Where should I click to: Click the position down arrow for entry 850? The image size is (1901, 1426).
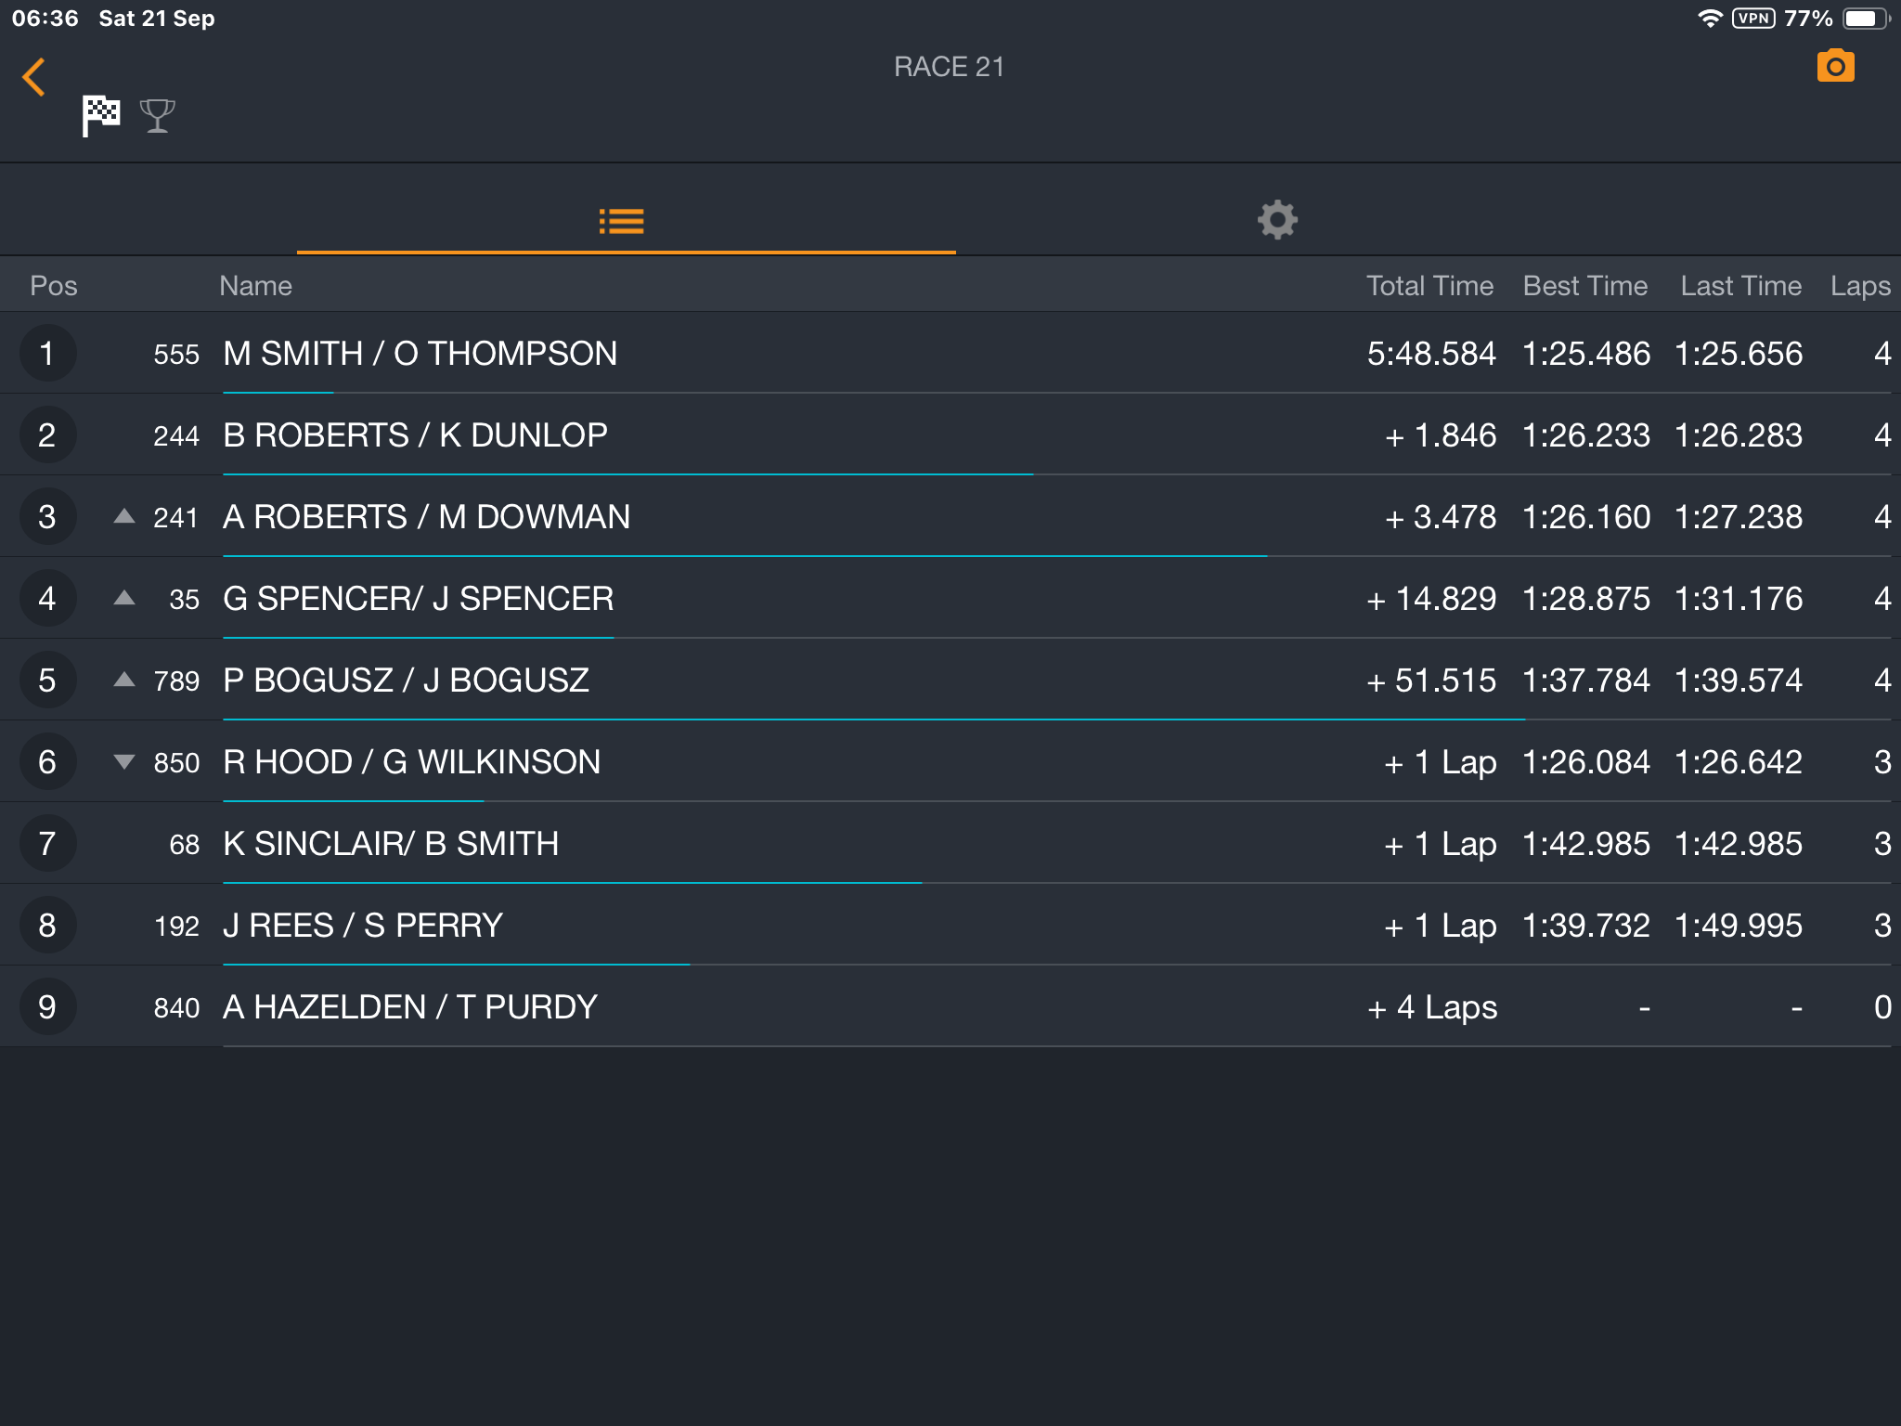click(x=124, y=762)
